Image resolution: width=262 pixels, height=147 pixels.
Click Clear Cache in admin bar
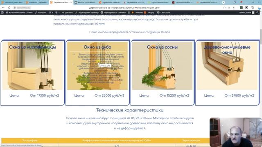tap(163, 13)
